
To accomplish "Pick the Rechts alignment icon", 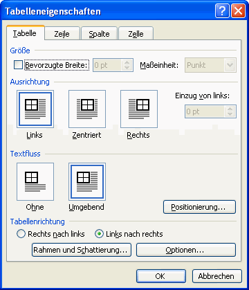I will point(139,109).
